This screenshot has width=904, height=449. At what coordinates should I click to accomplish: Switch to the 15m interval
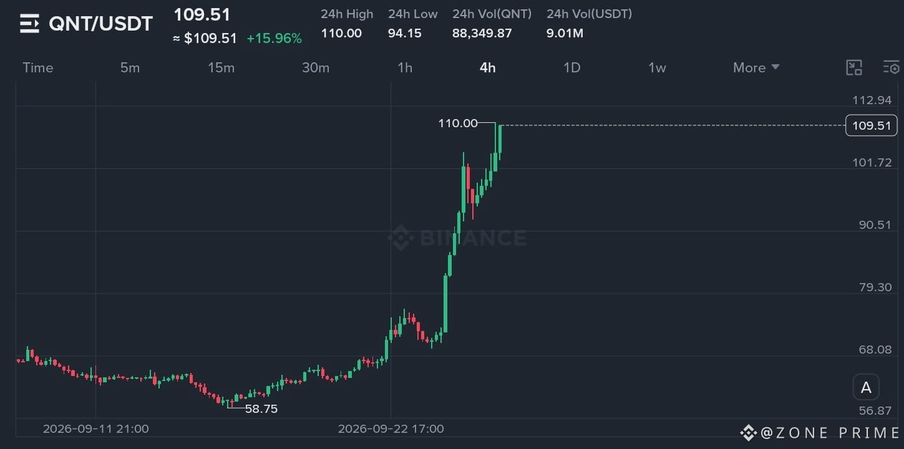[221, 67]
